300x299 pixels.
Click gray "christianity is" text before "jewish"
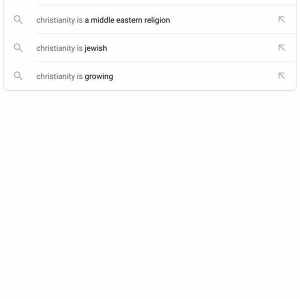click(x=59, y=48)
